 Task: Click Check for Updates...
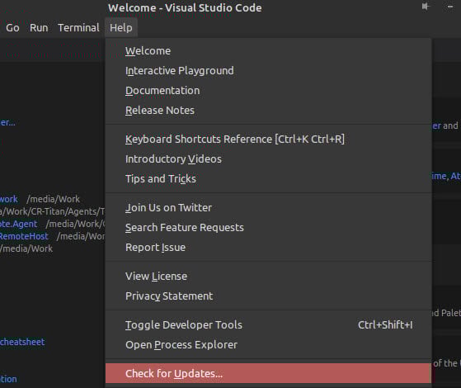tap(268, 373)
